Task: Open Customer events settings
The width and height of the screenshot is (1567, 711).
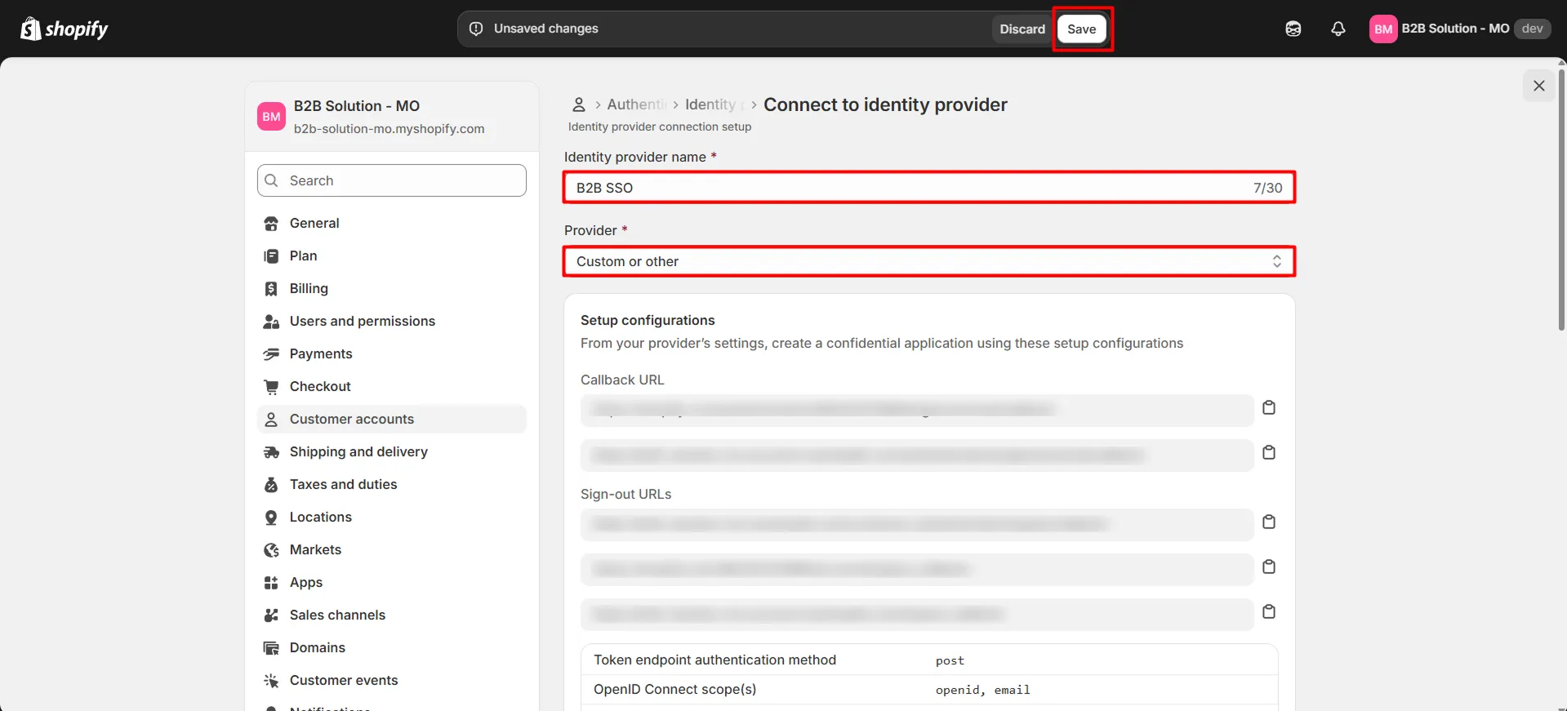Action: tap(392, 680)
